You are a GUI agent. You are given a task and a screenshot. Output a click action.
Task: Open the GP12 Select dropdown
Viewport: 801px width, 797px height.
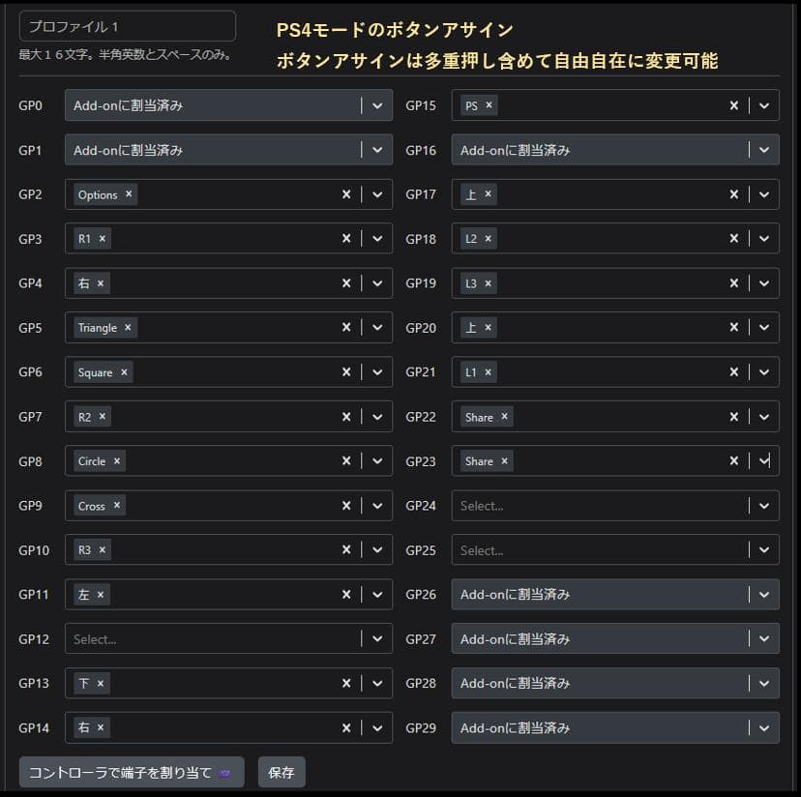click(x=377, y=639)
